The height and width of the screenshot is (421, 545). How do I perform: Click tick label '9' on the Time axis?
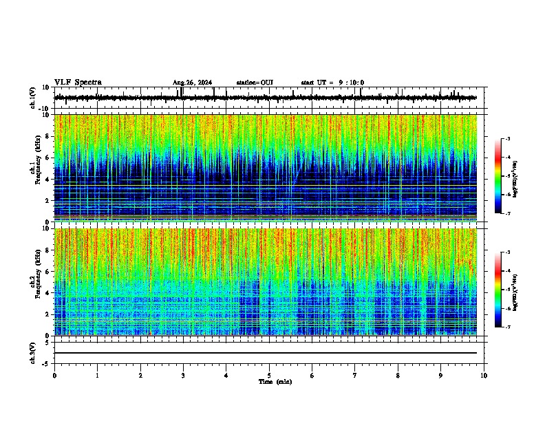440,376
